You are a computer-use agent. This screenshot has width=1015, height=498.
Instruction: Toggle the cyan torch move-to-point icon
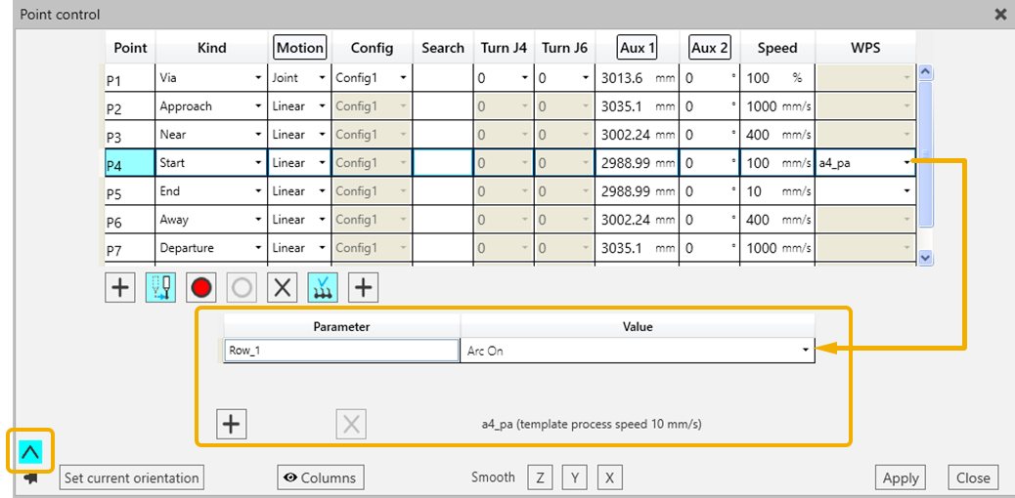(x=160, y=287)
